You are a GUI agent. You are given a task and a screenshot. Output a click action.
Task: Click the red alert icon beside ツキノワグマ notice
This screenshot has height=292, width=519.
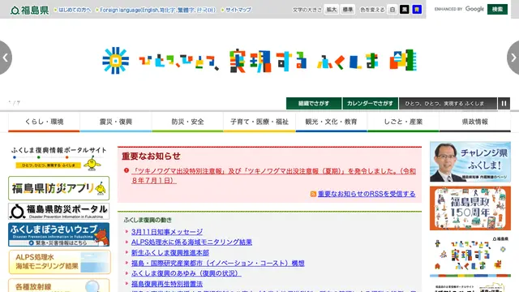pyautogui.click(x=127, y=170)
